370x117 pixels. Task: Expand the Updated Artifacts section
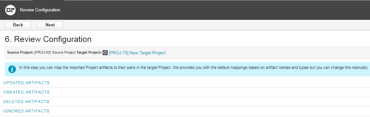(26, 83)
